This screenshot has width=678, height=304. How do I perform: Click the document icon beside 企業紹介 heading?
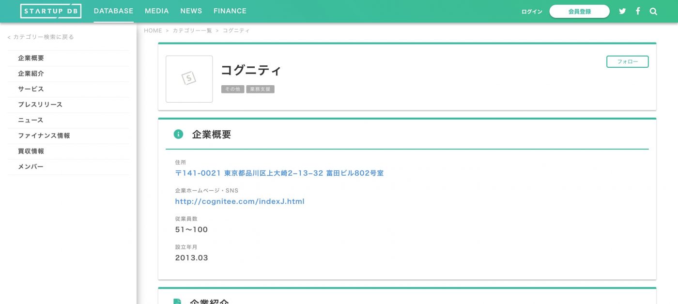pos(178,301)
